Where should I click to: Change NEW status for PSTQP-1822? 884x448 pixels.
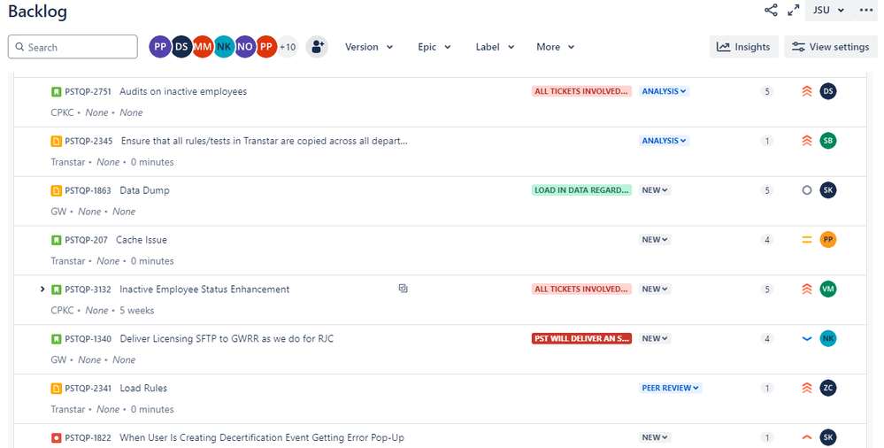pos(655,437)
